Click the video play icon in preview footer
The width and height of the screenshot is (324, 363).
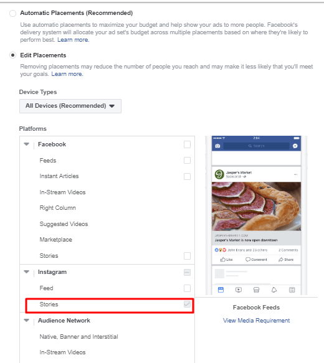pyautogui.click(x=239, y=290)
